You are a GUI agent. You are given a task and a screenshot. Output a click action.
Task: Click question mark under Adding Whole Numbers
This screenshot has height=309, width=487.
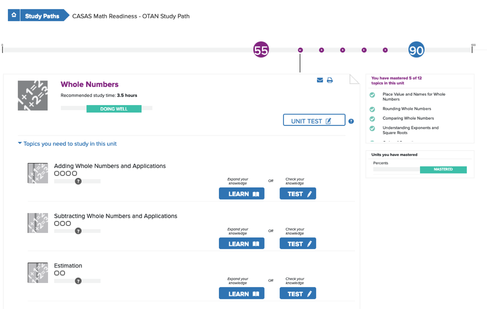tap(78, 181)
